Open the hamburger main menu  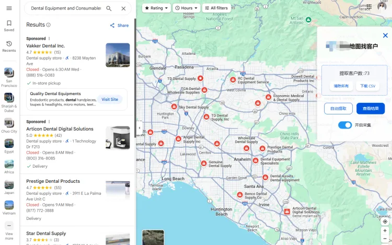9,8
